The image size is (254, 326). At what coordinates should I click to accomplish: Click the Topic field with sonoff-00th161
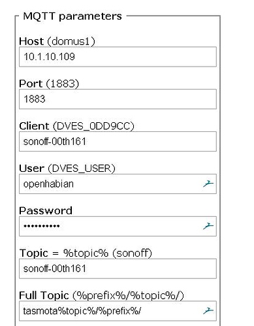118,269
